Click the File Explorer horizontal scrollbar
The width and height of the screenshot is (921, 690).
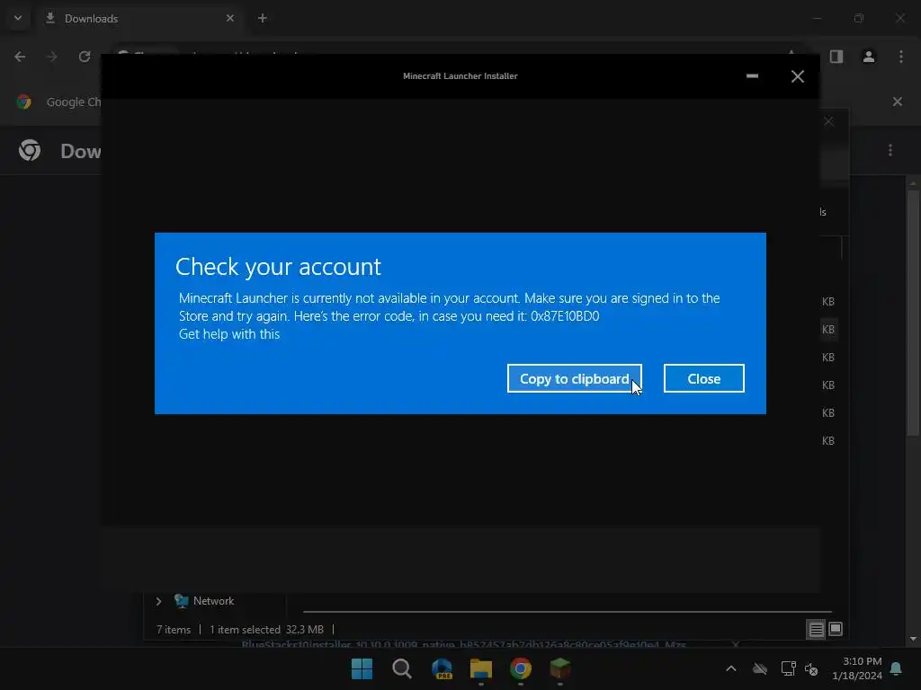(567, 612)
